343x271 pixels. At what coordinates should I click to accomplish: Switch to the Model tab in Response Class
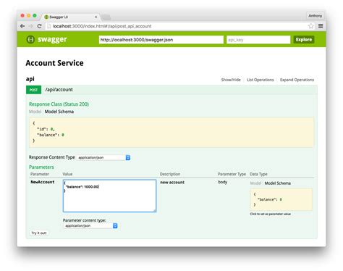[35, 112]
